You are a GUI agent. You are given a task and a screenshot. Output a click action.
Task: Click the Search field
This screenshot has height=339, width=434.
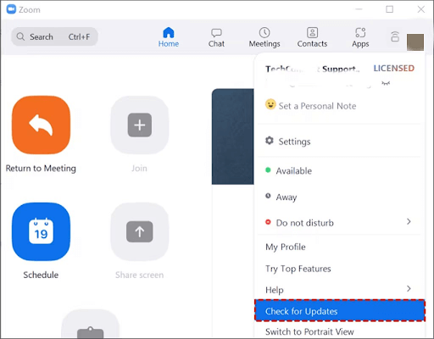pos(54,36)
